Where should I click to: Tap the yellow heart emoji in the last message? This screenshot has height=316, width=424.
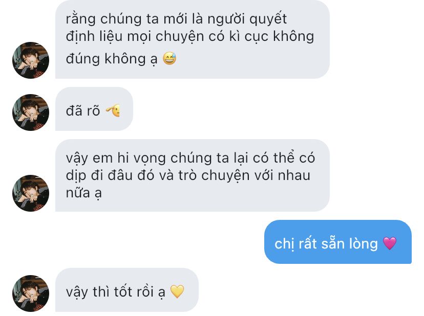[177, 291]
